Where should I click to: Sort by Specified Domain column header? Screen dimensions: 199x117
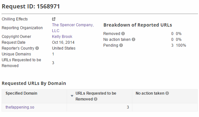21,93
